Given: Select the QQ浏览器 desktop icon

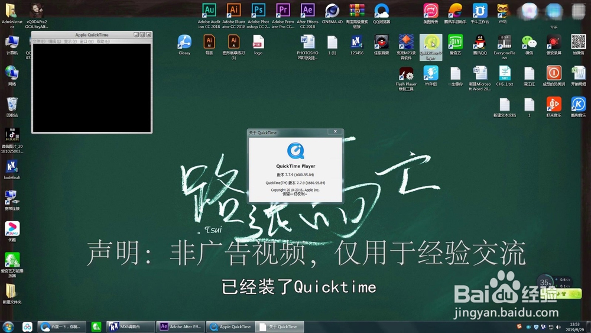Looking at the screenshot, I should point(381,14).
